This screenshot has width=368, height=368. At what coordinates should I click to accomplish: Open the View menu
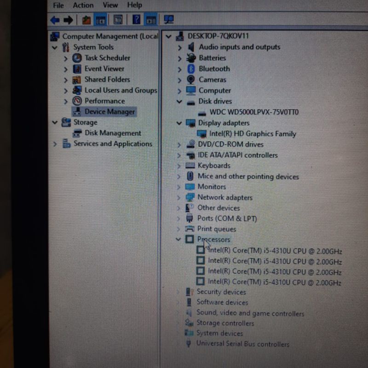tap(110, 5)
